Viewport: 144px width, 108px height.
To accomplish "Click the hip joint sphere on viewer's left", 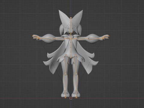I will click(x=66, y=55).
